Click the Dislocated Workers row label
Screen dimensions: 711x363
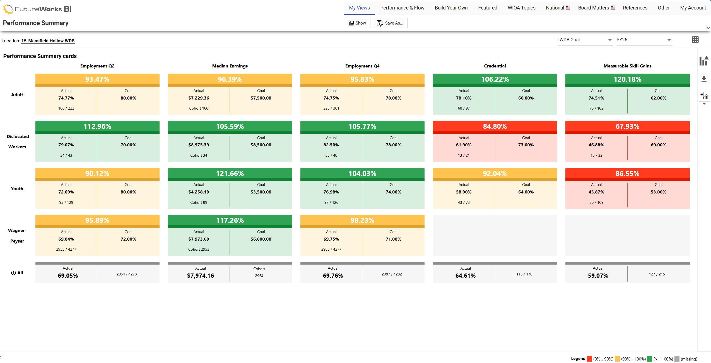click(x=18, y=142)
